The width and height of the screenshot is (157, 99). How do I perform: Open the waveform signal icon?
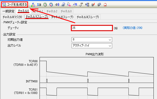tap(75, 5)
